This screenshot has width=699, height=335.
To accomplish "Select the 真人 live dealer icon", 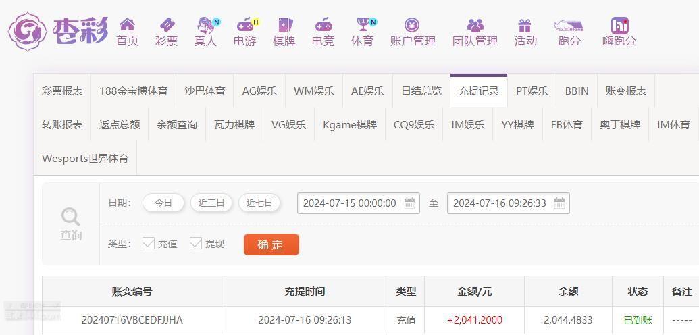I will [x=206, y=24].
